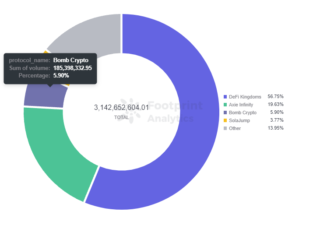Click the Sum of volume tooltip value

[72, 68]
